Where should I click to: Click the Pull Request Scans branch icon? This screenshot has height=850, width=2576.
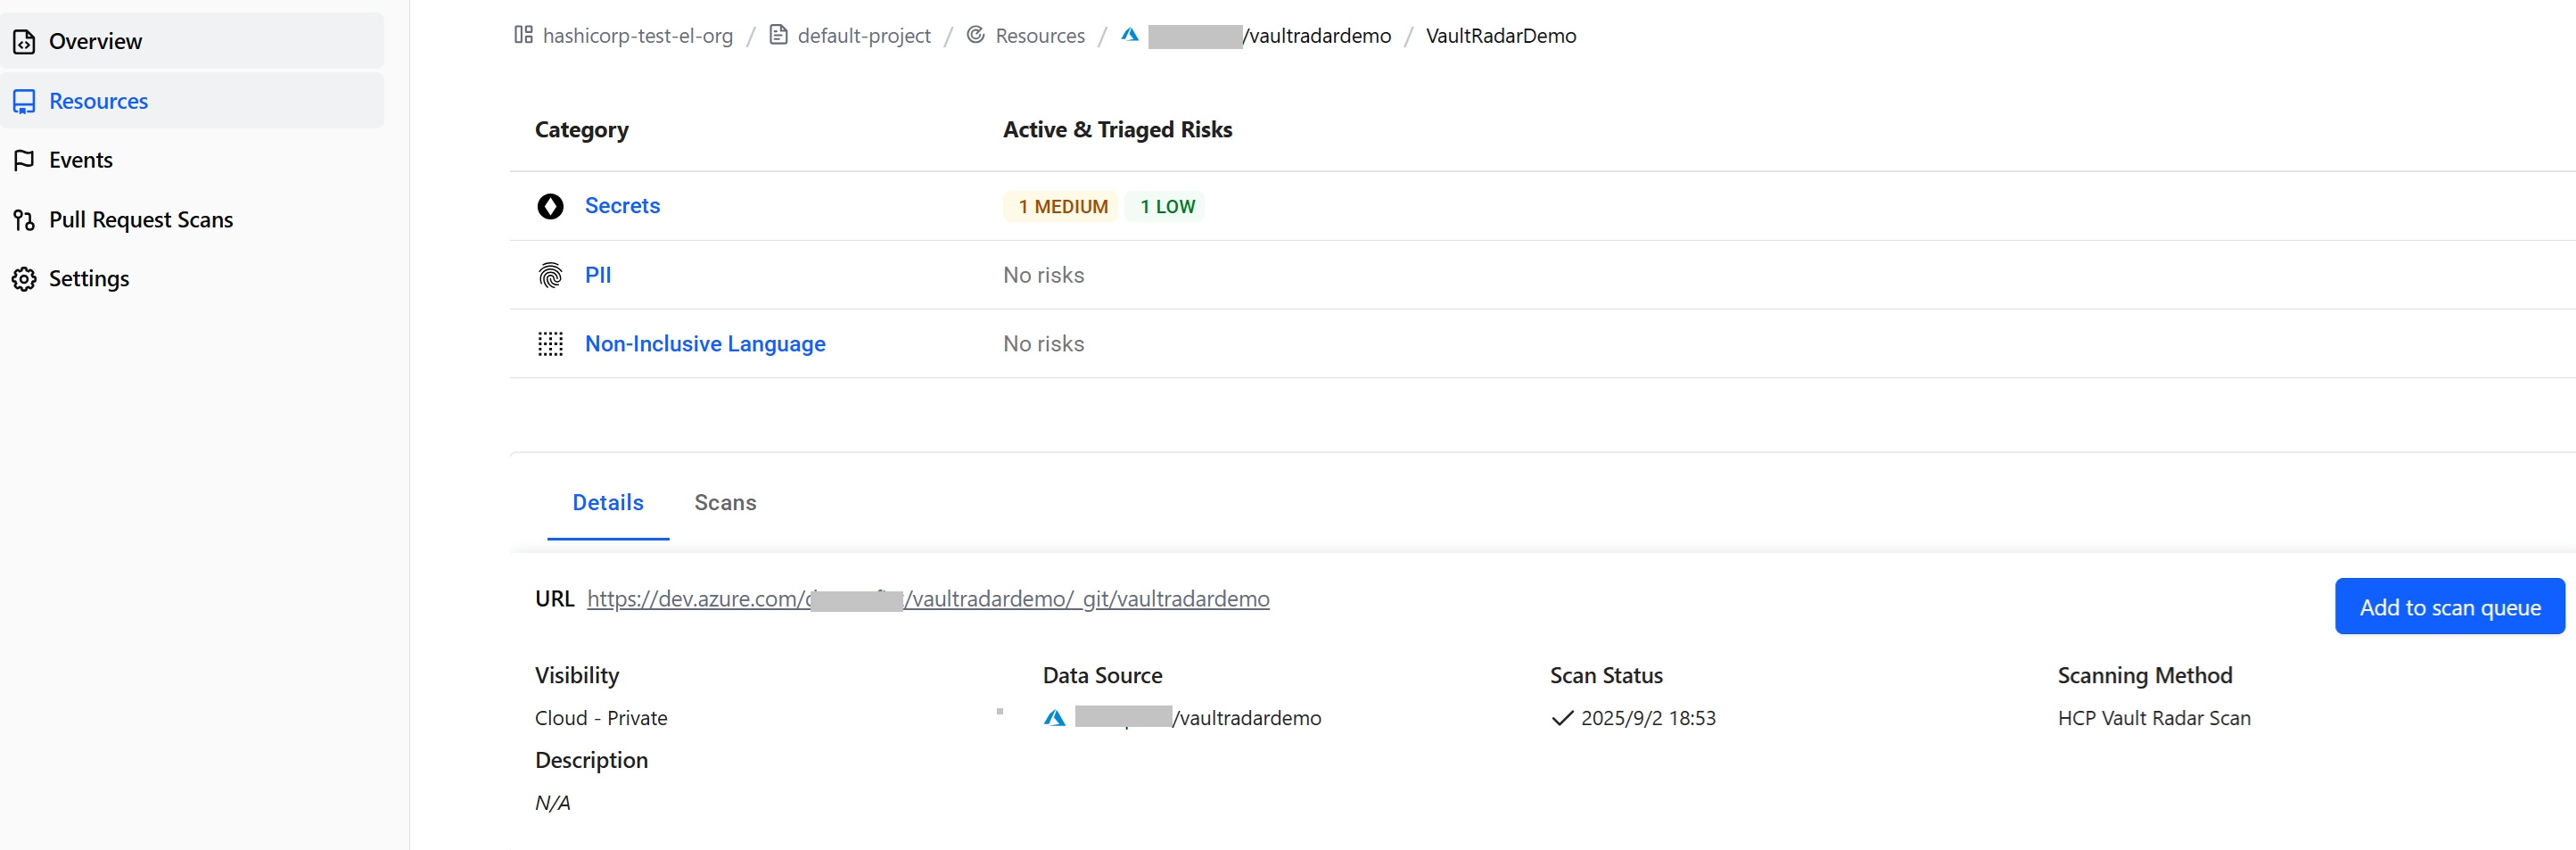[24, 220]
